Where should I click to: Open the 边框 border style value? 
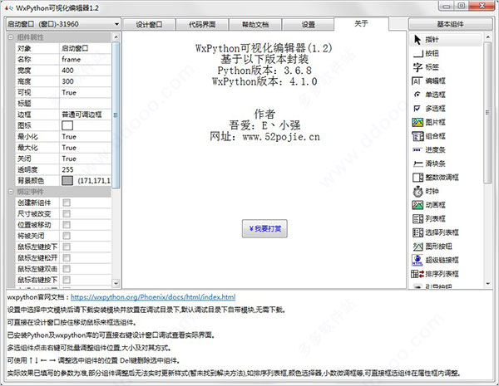[86, 115]
